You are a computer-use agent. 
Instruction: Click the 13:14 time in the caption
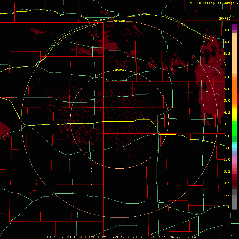tap(190, 237)
